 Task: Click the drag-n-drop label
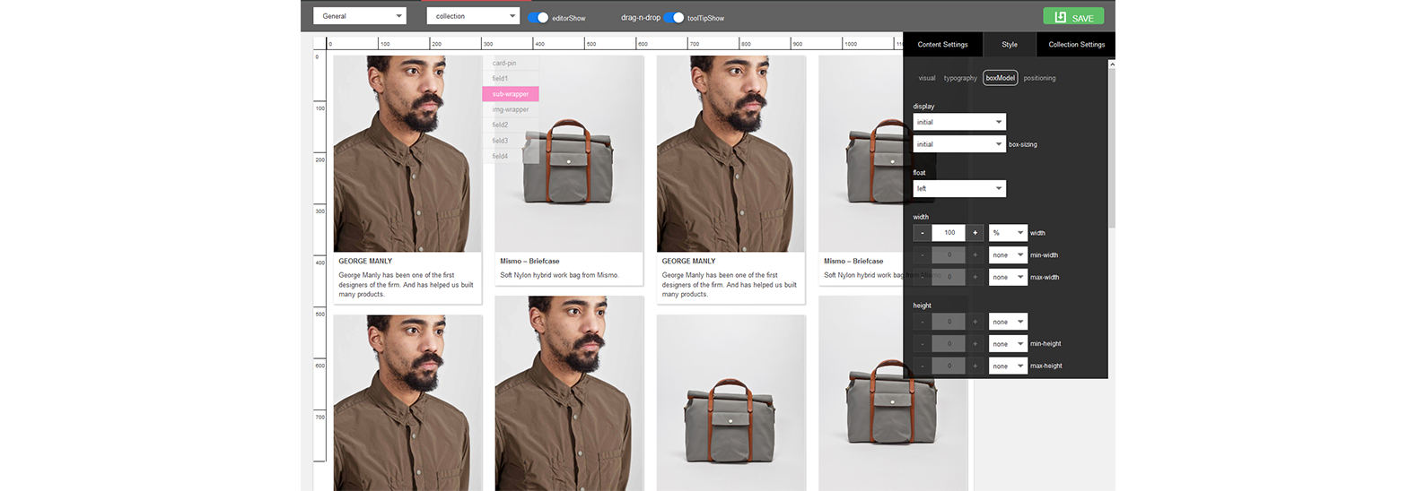pyautogui.click(x=641, y=17)
